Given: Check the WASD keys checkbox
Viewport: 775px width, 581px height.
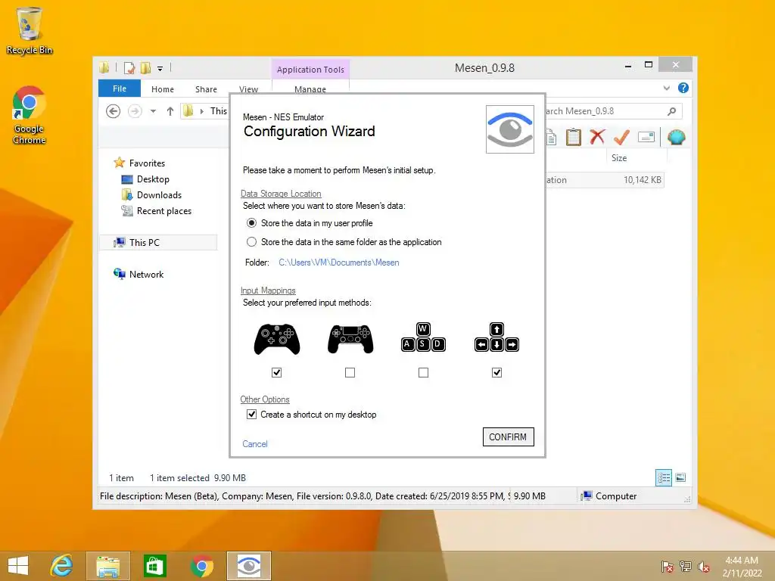Looking at the screenshot, I should pyautogui.click(x=423, y=372).
